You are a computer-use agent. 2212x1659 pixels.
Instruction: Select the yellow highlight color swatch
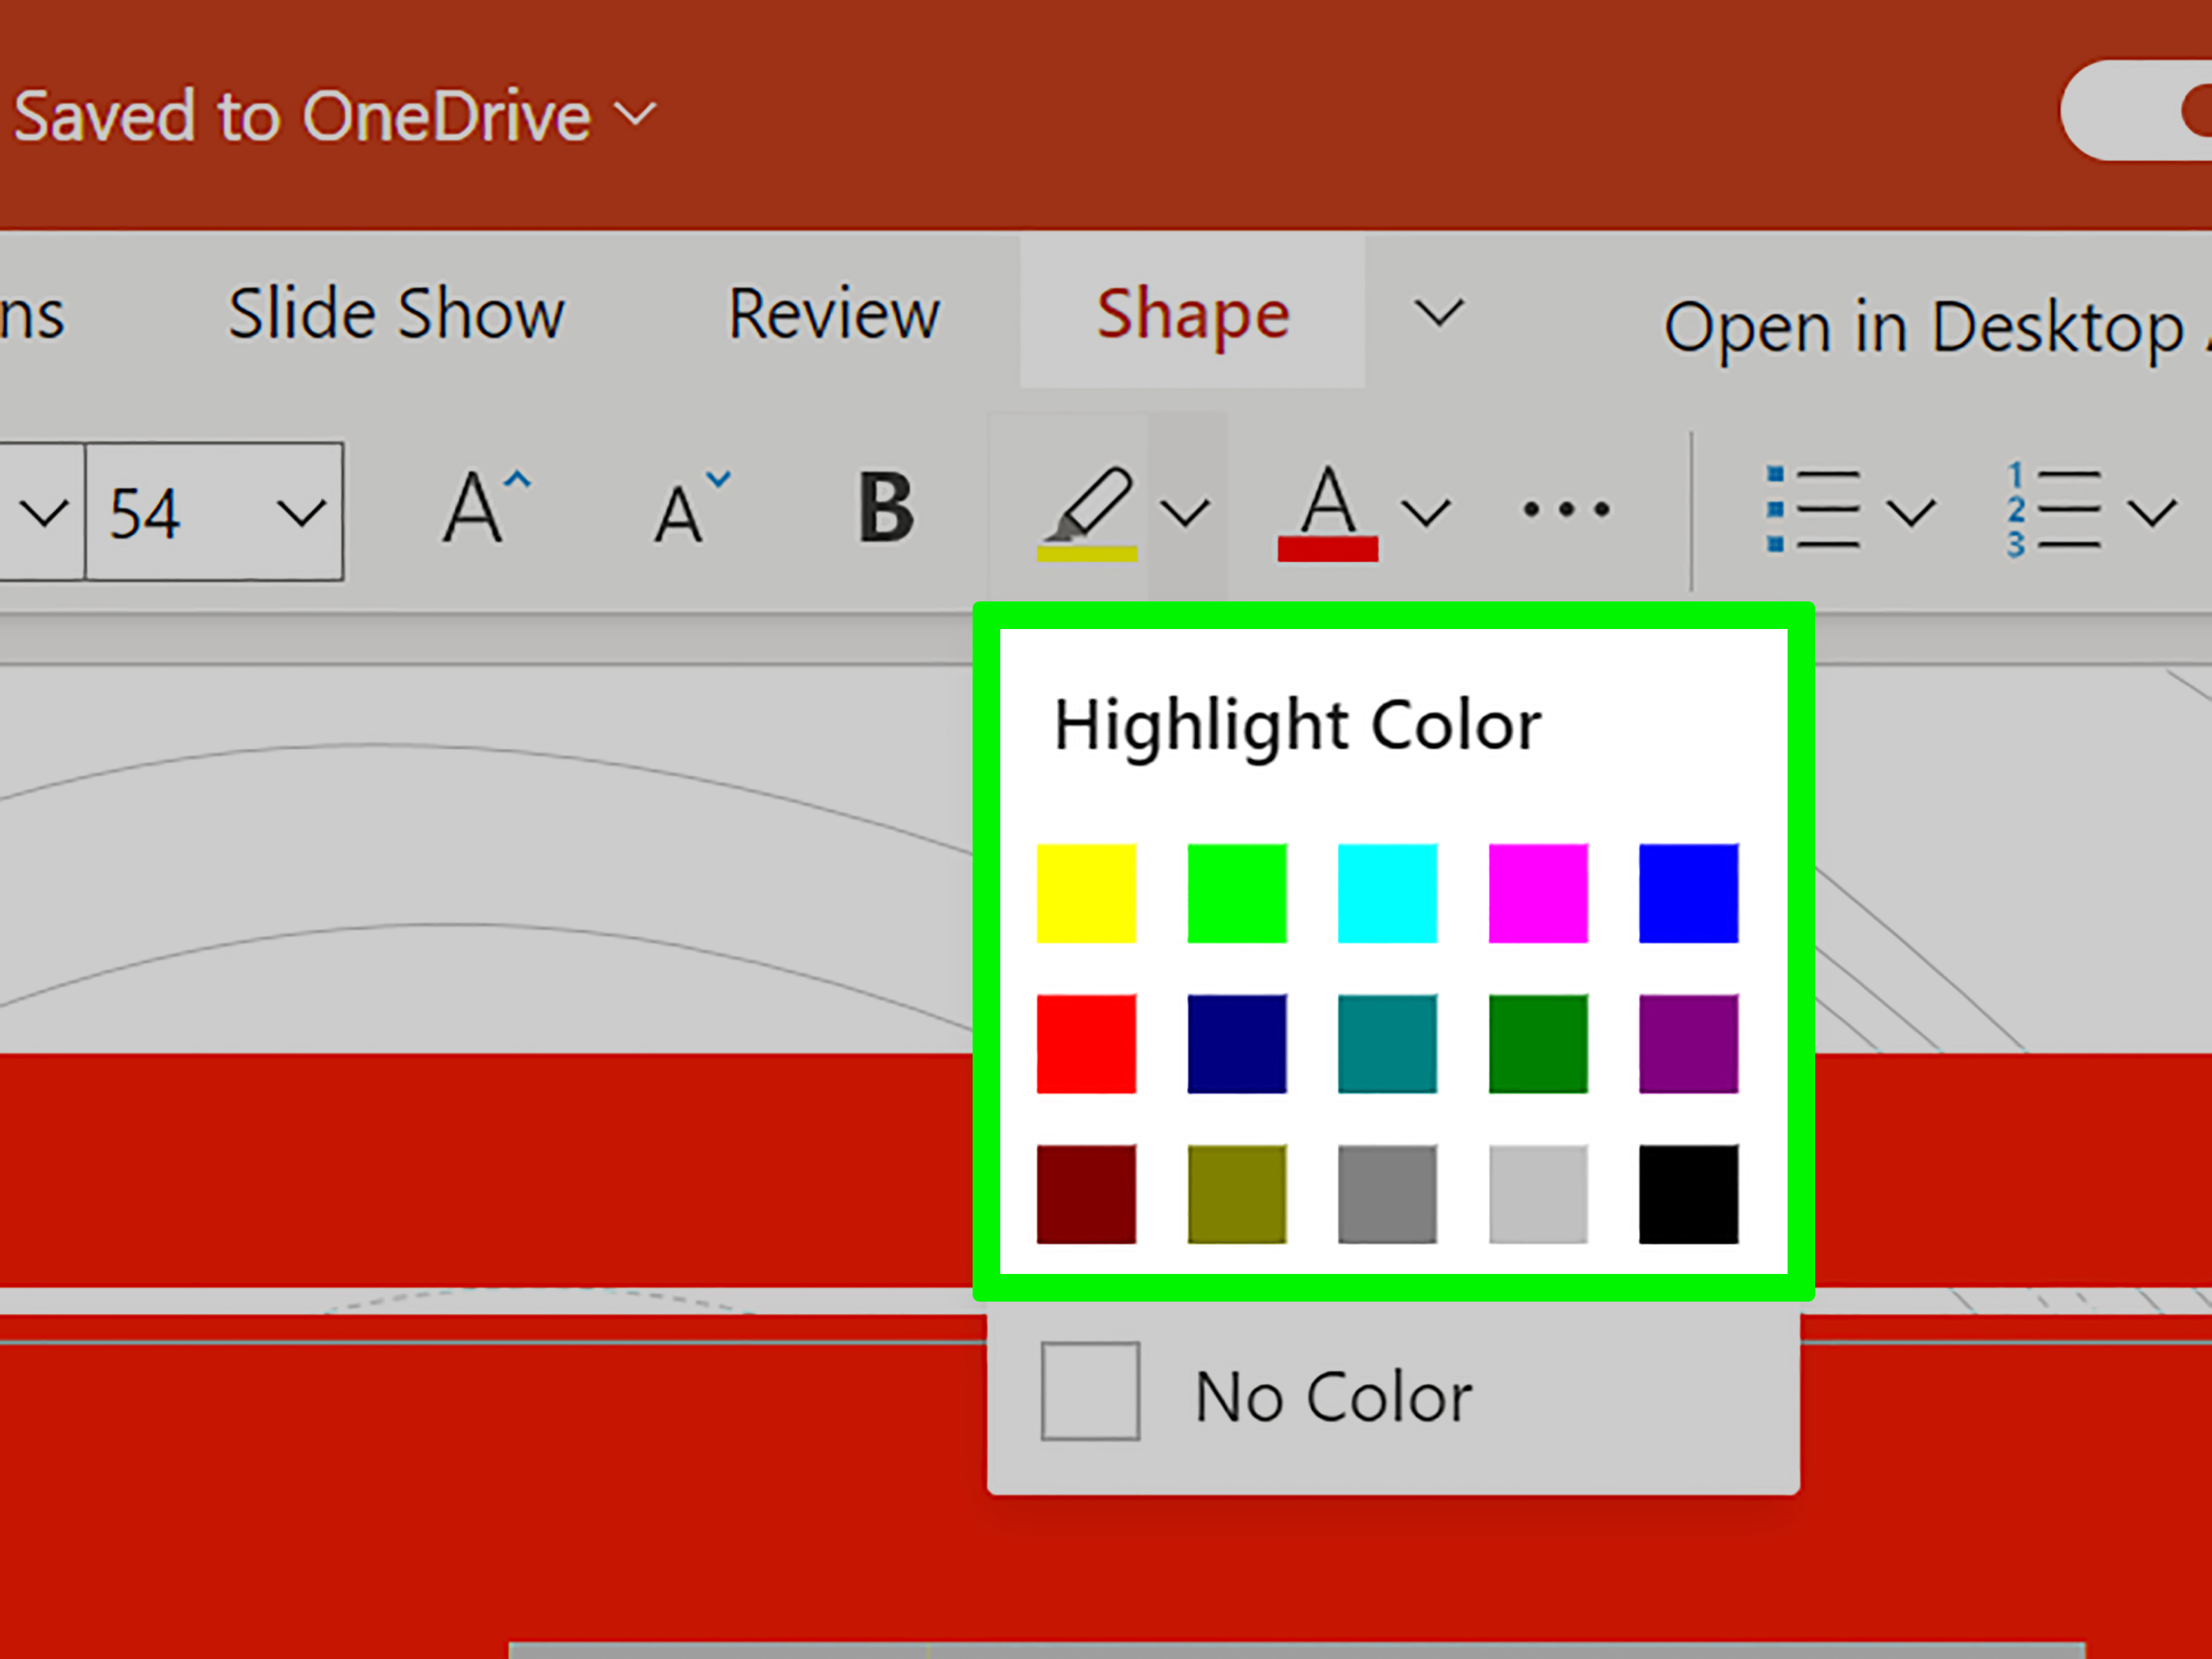(1086, 894)
